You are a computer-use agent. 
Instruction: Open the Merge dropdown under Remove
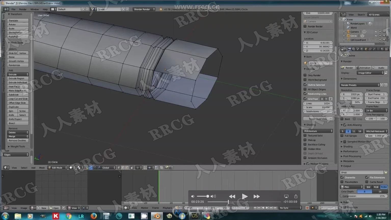tap(18, 136)
